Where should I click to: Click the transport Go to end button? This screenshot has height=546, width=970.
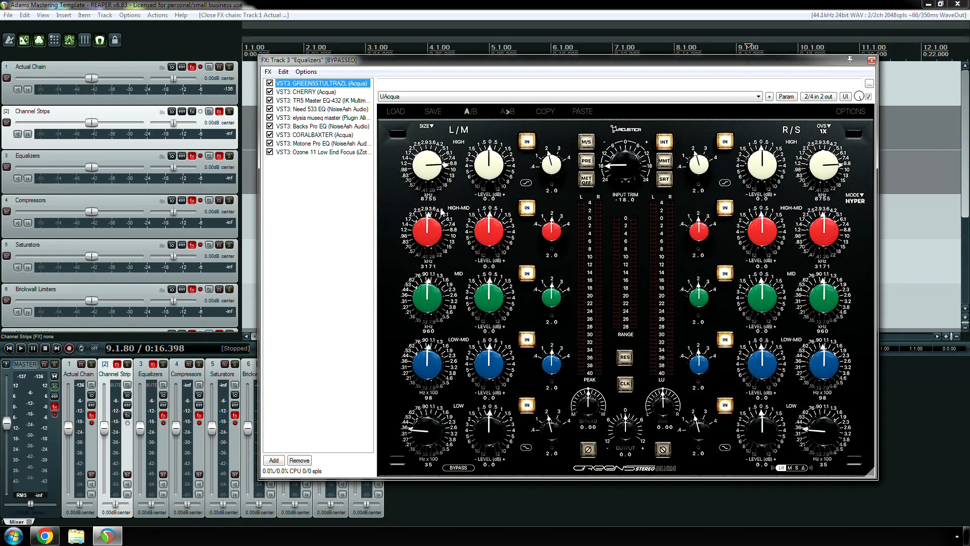click(x=57, y=348)
